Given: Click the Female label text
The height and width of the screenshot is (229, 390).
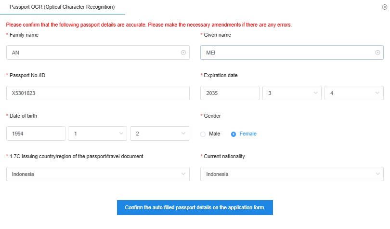Looking at the screenshot, I should pyautogui.click(x=248, y=134).
